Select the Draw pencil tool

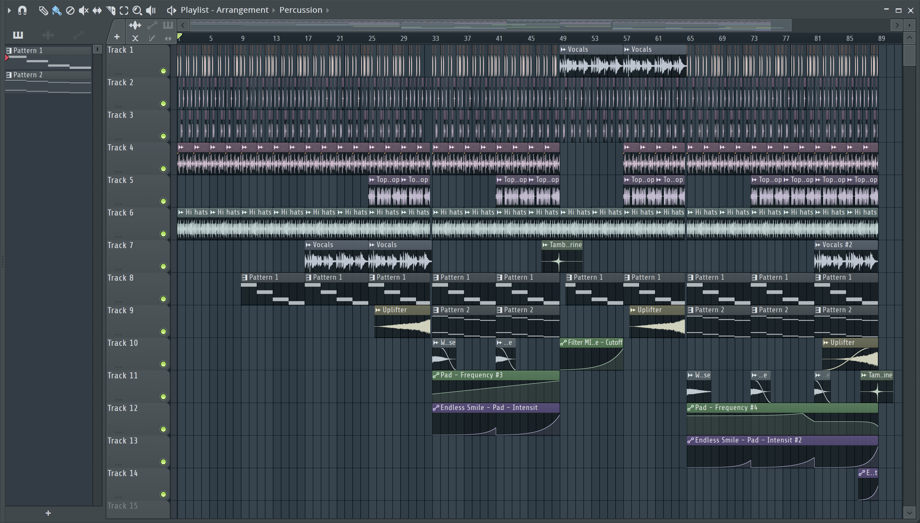(43, 11)
